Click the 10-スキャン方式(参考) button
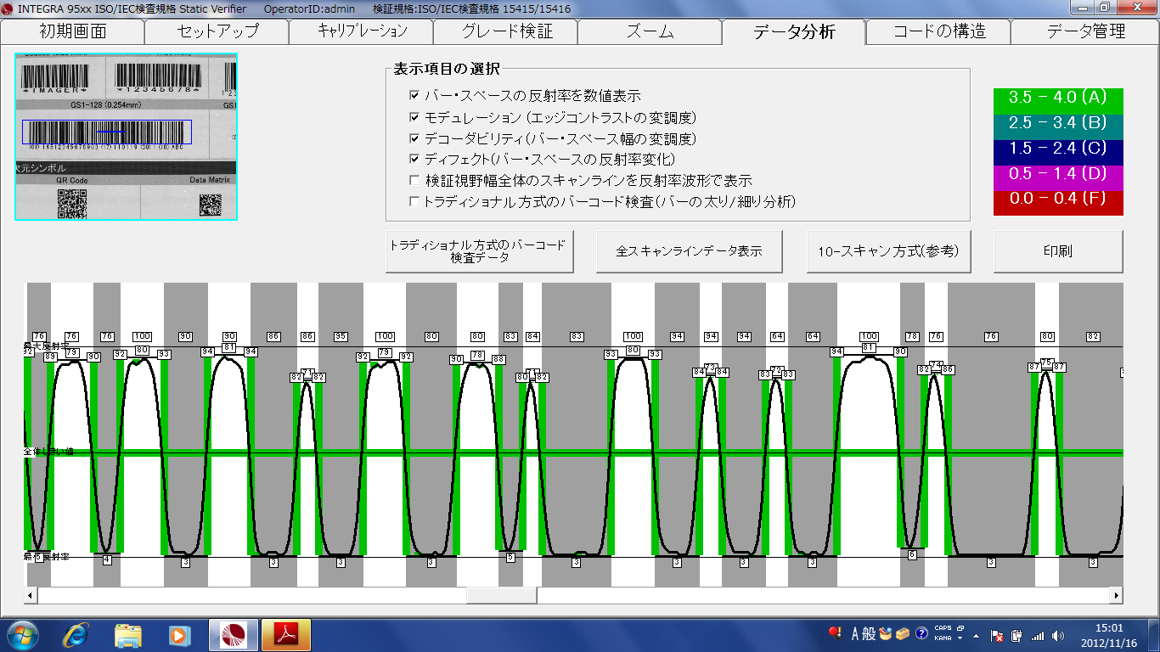The image size is (1160, 652). [x=887, y=251]
